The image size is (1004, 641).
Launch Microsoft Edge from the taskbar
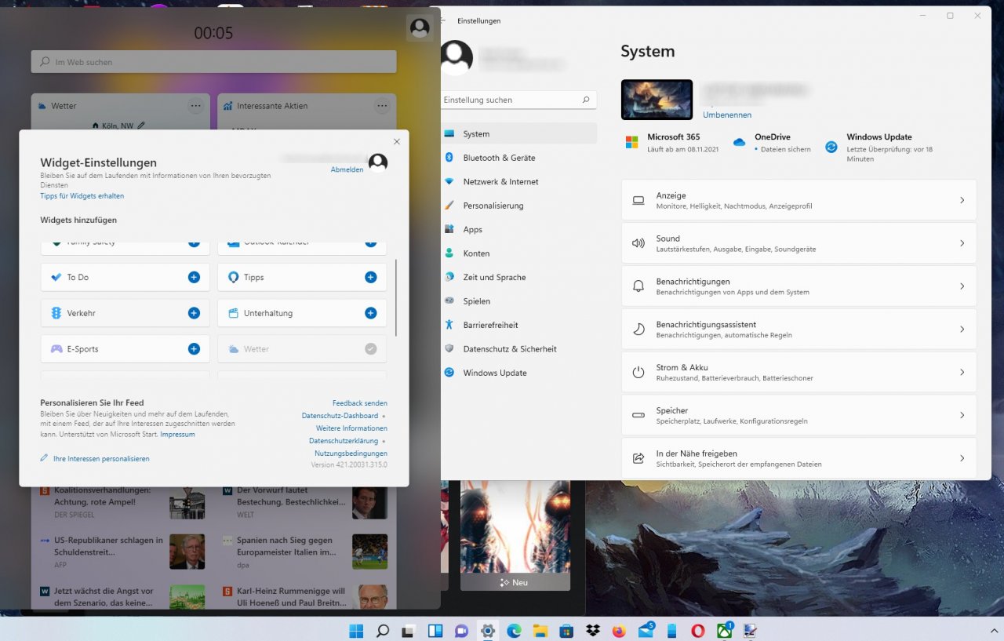click(x=514, y=630)
